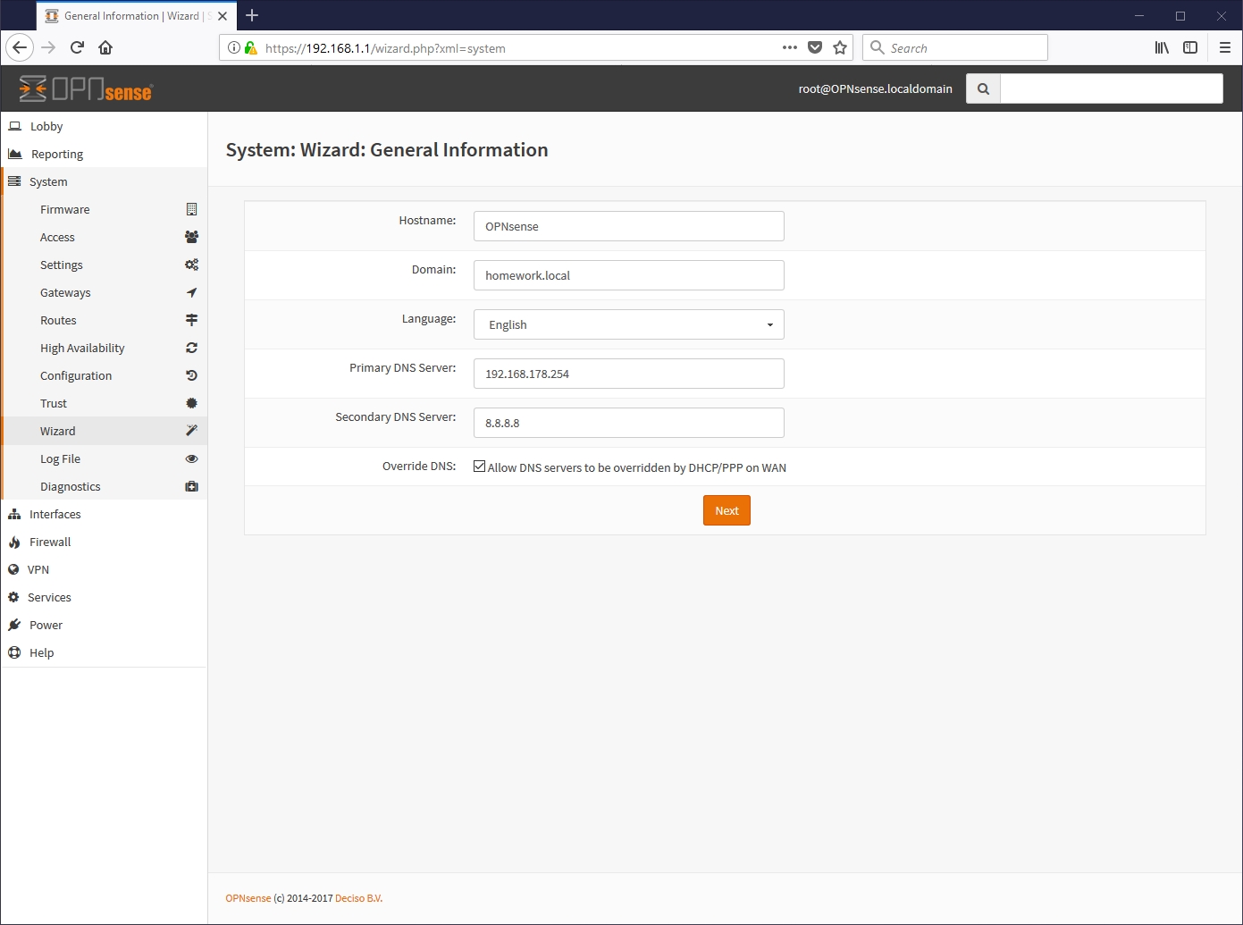Click the Access users icon
The height and width of the screenshot is (925, 1243).
coord(191,237)
